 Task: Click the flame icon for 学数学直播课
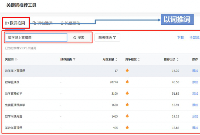(127, 127)
